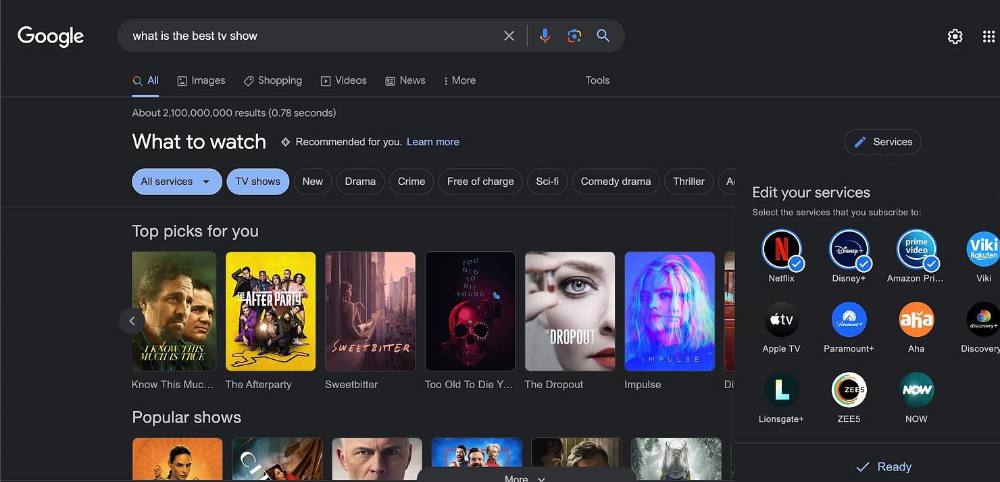This screenshot has height=482, width=1000.
Task: Start voice search with microphone icon
Action: (545, 36)
